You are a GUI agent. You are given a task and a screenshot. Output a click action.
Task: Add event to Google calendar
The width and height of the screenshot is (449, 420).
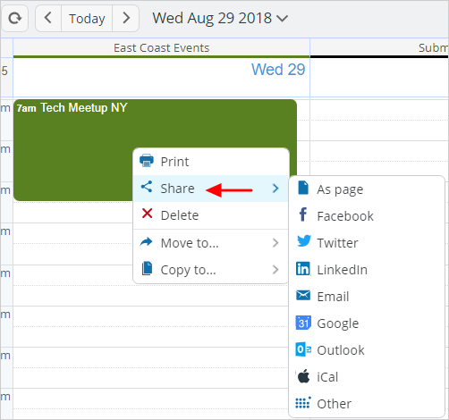tap(367, 323)
